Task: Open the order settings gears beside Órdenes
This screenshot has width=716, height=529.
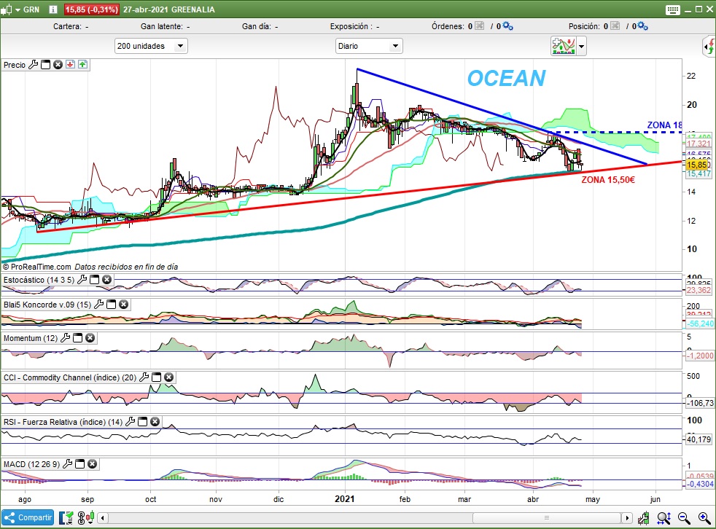Action: click(x=507, y=26)
